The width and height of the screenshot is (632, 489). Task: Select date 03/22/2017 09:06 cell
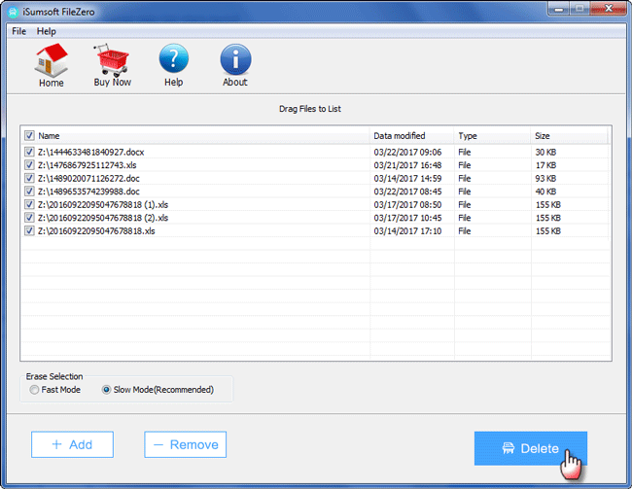(x=407, y=152)
